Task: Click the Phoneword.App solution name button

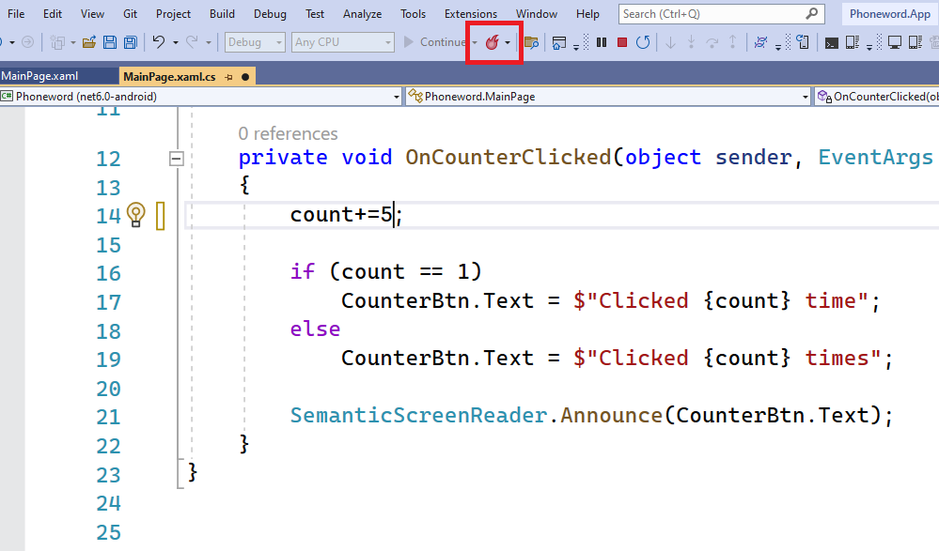Action: [x=890, y=14]
